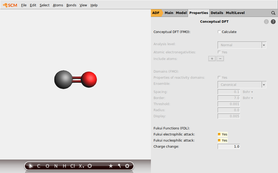Click the plus button beside Include atoms

212,59
